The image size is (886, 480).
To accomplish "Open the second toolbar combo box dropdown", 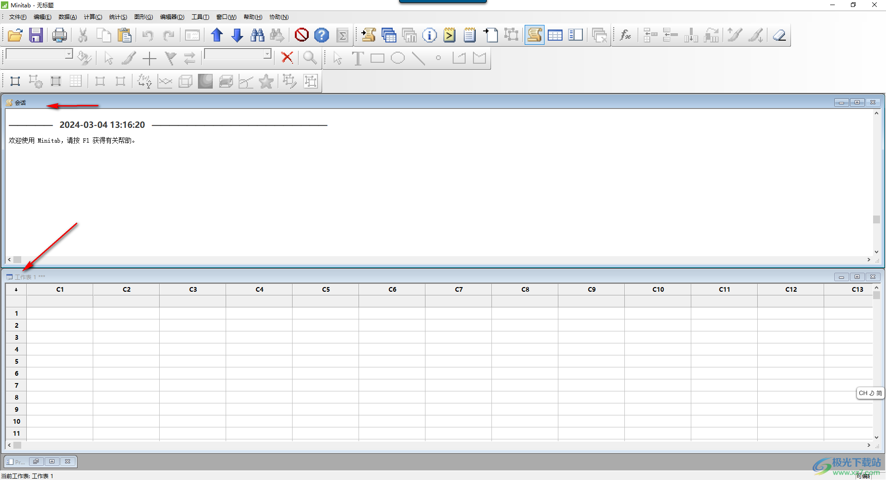I will pyautogui.click(x=267, y=54).
